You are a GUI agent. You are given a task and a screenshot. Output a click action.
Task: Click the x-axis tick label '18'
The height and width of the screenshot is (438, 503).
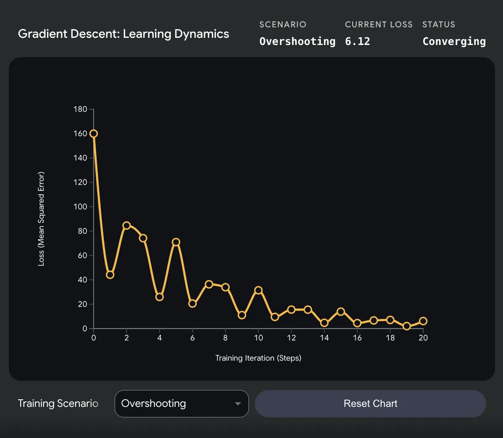pyautogui.click(x=390, y=338)
